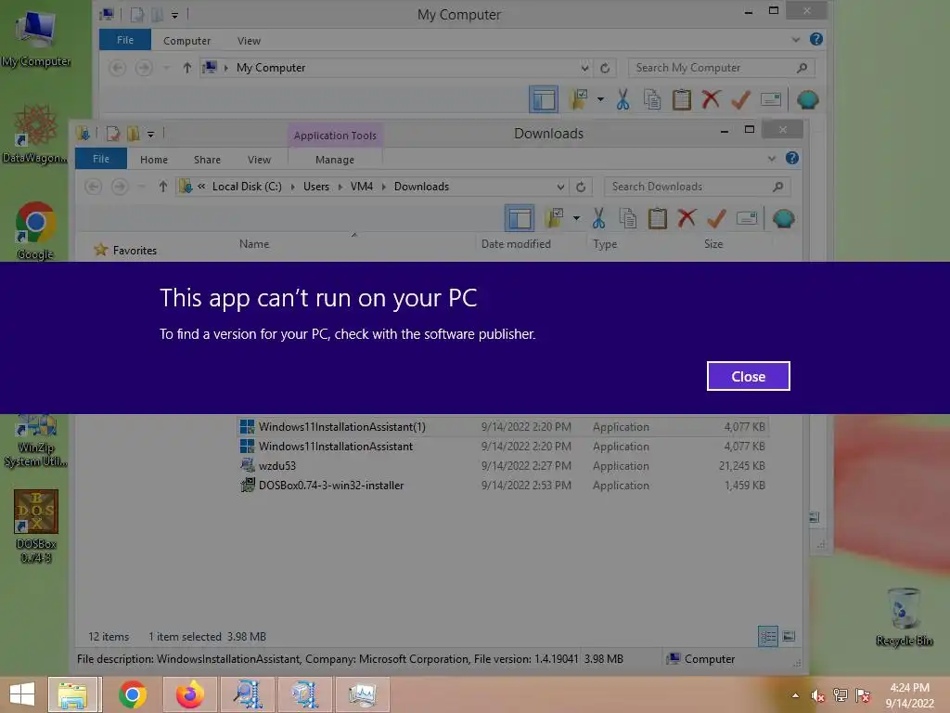This screenshot has height=713, width=950.
Task: Click Local Disk (C:) in address path
Action: click(247, 187)
